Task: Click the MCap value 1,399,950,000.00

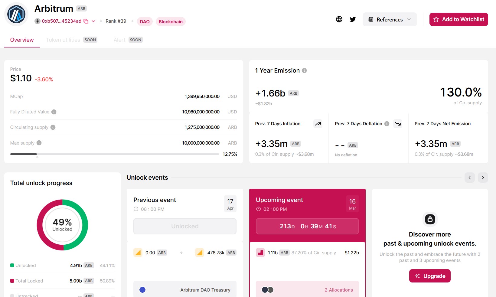Action: (202, 96)
